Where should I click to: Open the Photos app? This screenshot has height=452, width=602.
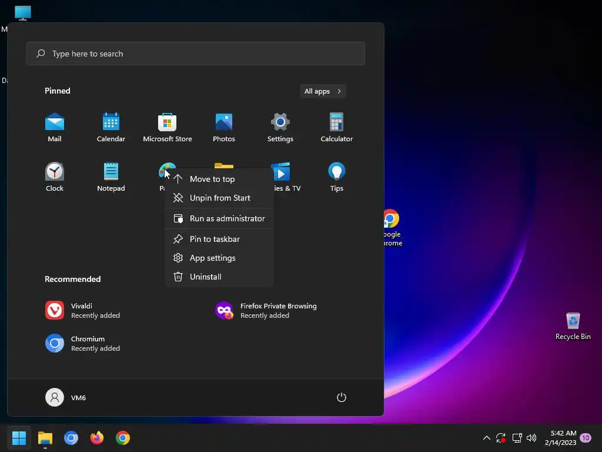point(224,128)
